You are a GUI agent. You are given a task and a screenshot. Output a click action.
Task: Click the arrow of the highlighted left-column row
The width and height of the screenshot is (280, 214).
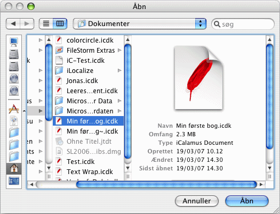click(41, 111)
